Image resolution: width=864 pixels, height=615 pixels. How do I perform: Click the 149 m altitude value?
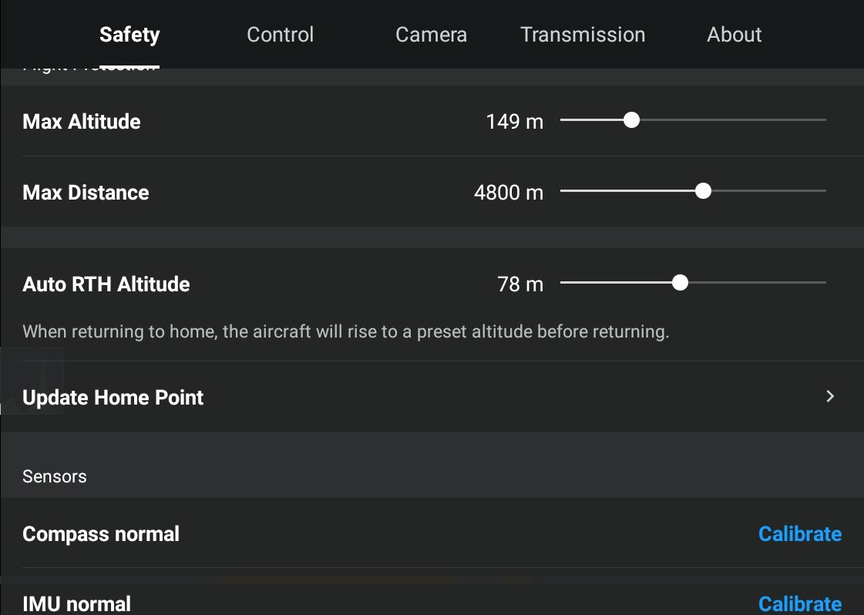[x=514, y=122]
